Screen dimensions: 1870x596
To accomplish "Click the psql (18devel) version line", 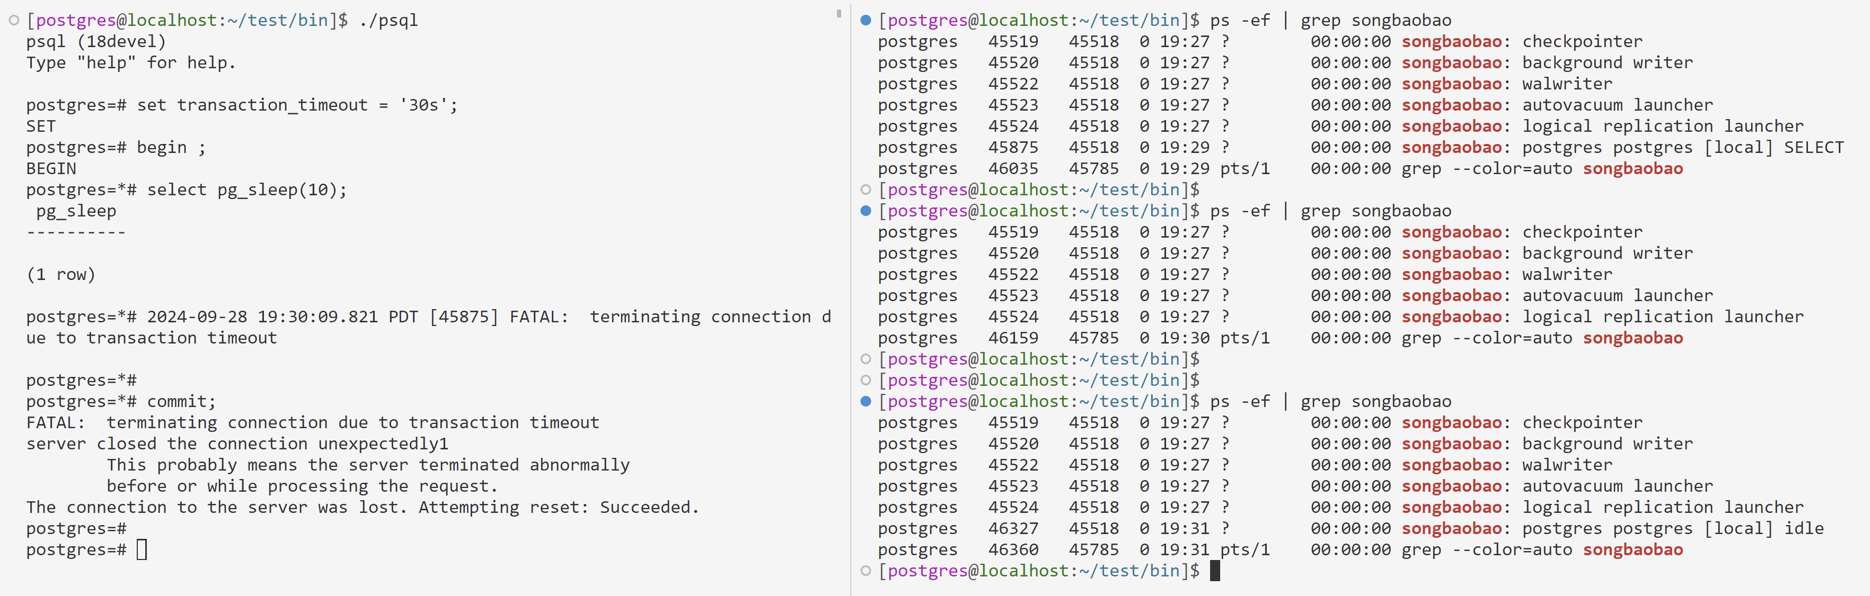I will tap(96, 41).
